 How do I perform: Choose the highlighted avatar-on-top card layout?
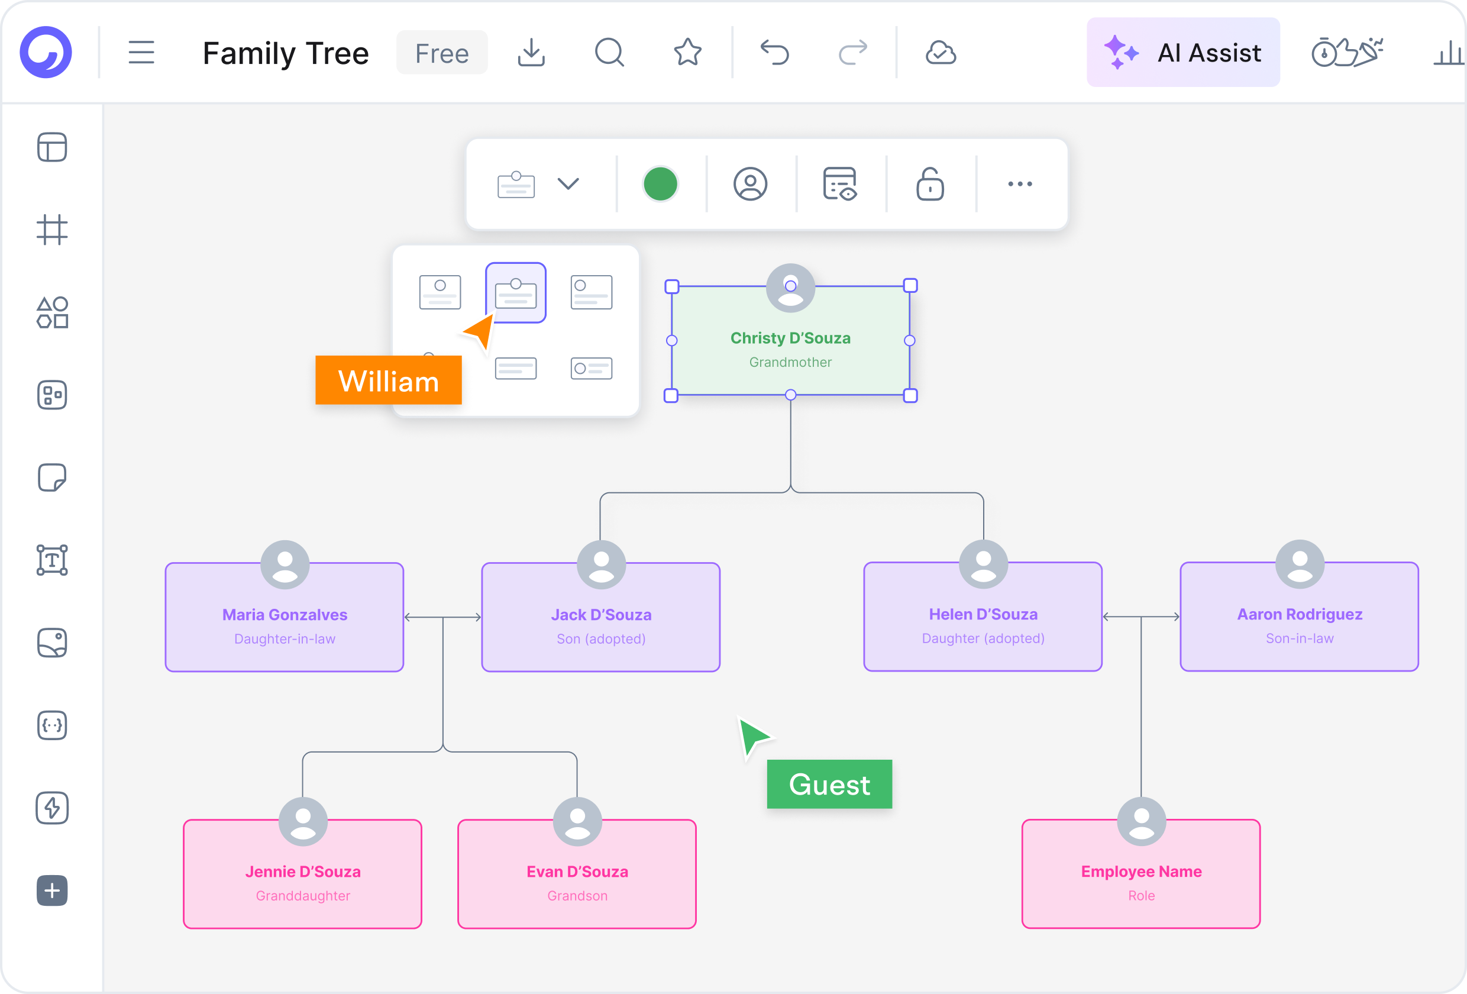tap(516, 293)
